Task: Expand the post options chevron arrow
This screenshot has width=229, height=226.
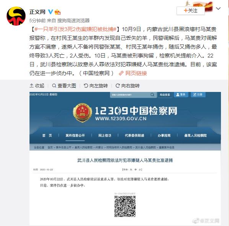Action: click(218, 8)
